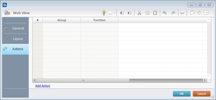Click the blue undo arrow
The image size is (216, 100).
(x=165, y=13)
